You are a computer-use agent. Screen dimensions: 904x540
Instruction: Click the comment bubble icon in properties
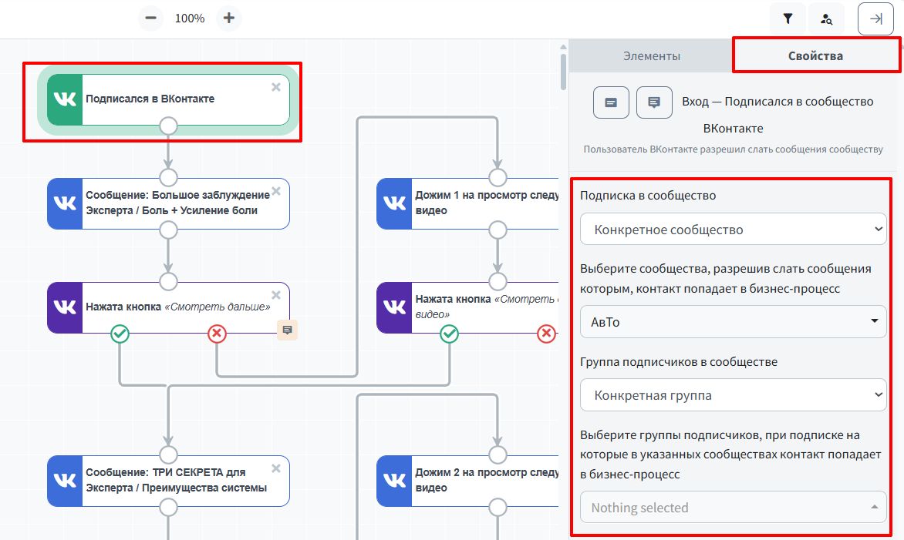click(x=654, y=102)
